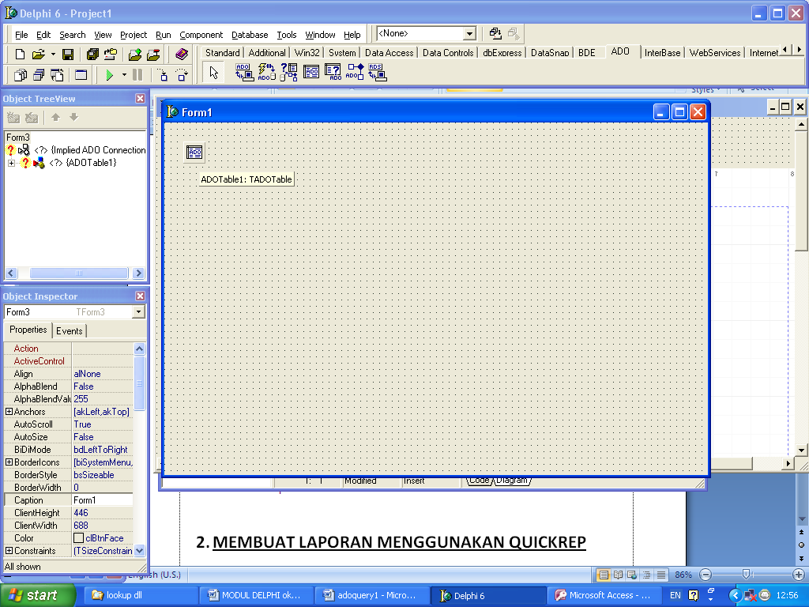Open the Database menu
The image size is (809, 607).
click(x=250, y=35)
